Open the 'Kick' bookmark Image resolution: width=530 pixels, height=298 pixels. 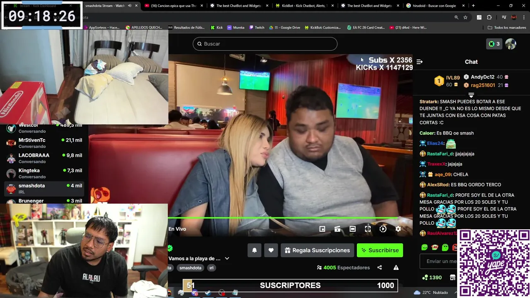point(217,27)
